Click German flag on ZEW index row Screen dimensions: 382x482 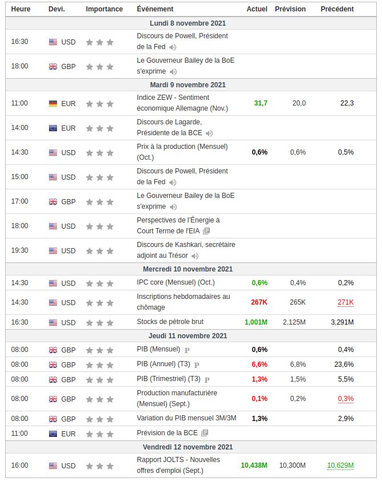pyautogui.click(x=53, y=104)
